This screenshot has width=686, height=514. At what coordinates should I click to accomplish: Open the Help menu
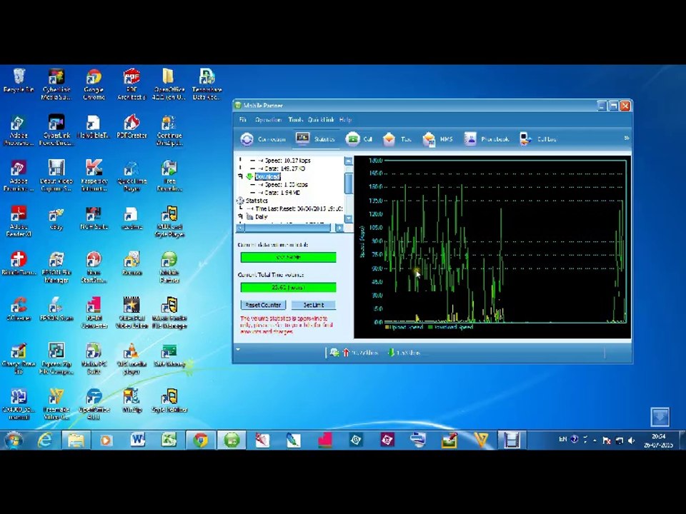point(345,120)
